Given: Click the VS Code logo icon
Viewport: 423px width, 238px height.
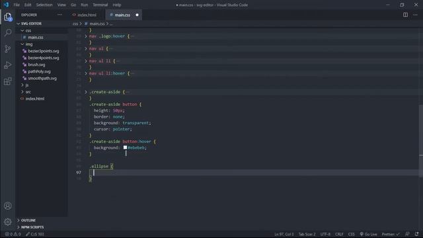Looking at the screenshot, I should [6, 5].
